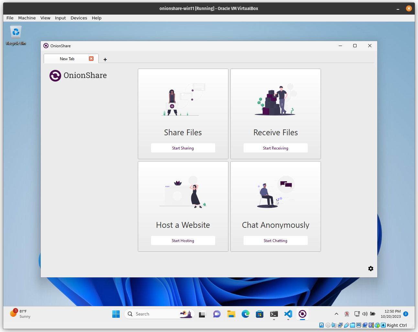The image size is (418, 332).
Task: Click the OnionShare logo in the top left
Action: pos(55,75)
